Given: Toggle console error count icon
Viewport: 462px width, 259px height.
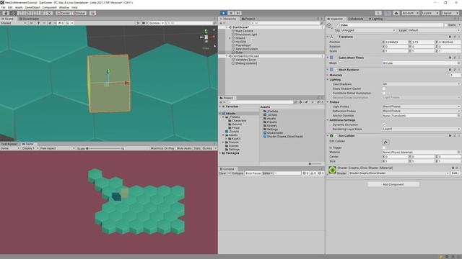Looking at the screenshot, I should [x=321, y=173].
